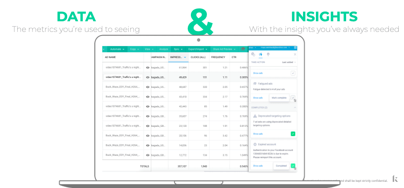Click the TAKE ACTION section label

tap(258, 62)
